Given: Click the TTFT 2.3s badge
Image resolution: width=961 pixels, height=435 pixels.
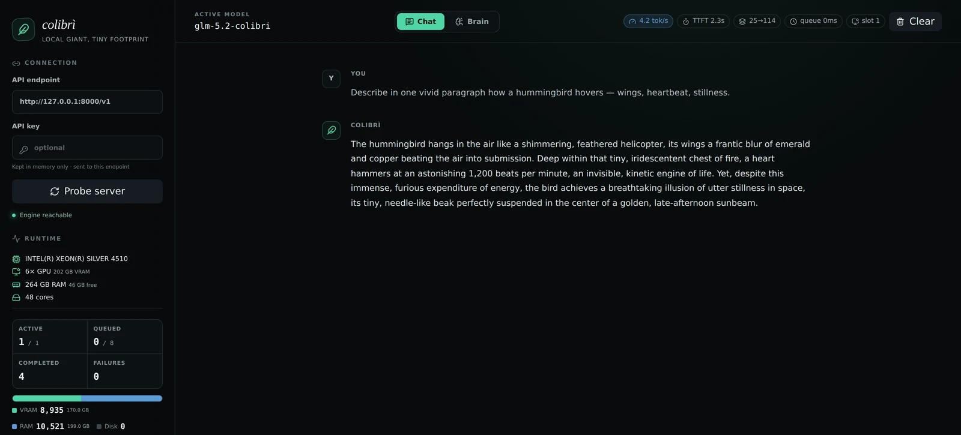Looking at the screenshot, I should click(x=703, y=21).
